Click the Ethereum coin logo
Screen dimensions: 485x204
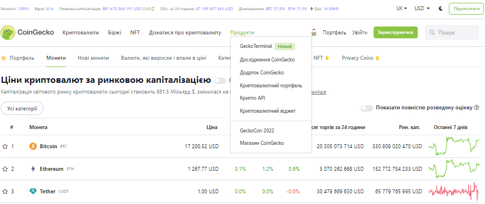point(33,169)
